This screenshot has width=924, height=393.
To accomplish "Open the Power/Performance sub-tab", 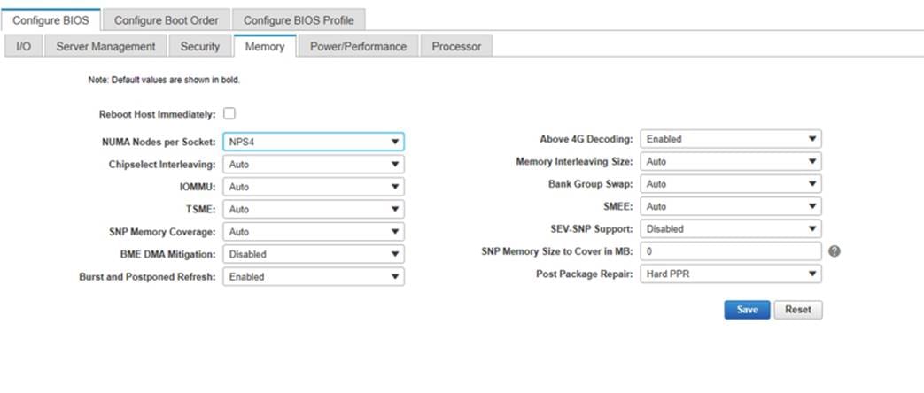I will (x=358, y=46).
